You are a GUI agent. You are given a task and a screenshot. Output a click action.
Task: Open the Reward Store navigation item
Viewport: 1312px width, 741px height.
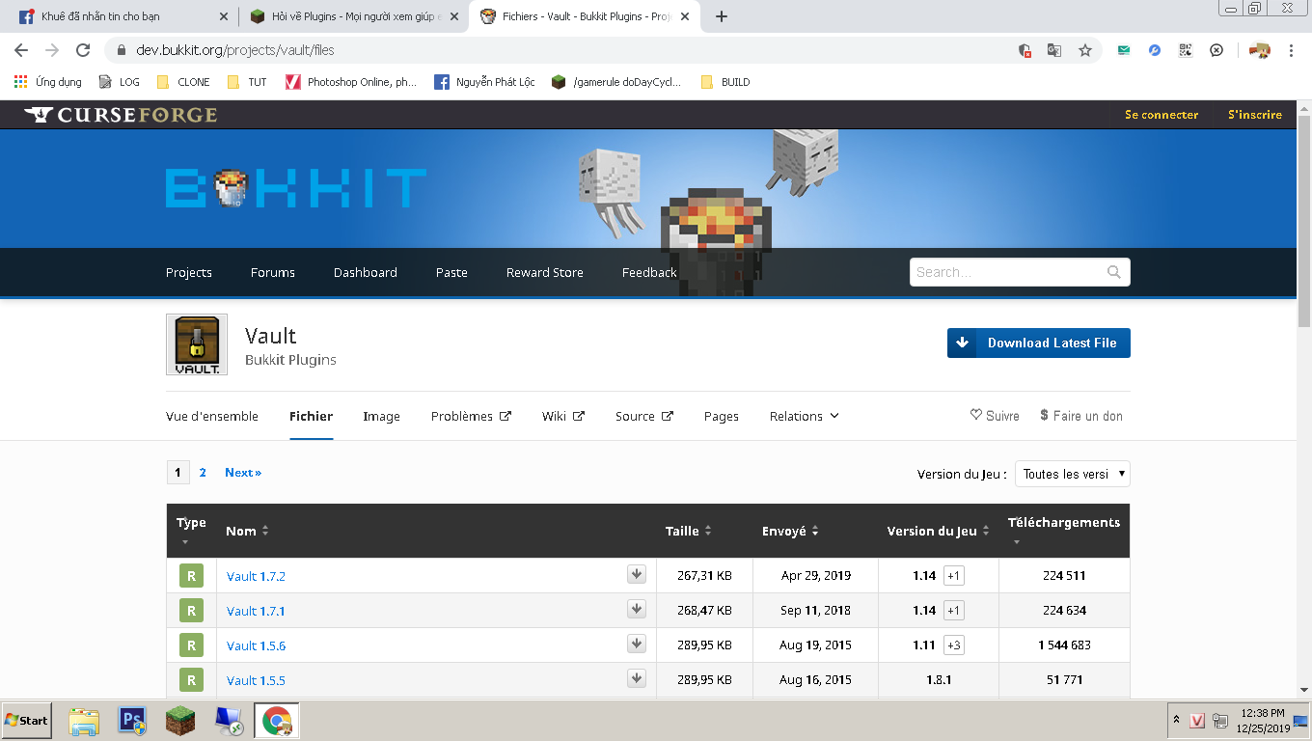click(545, 272)
